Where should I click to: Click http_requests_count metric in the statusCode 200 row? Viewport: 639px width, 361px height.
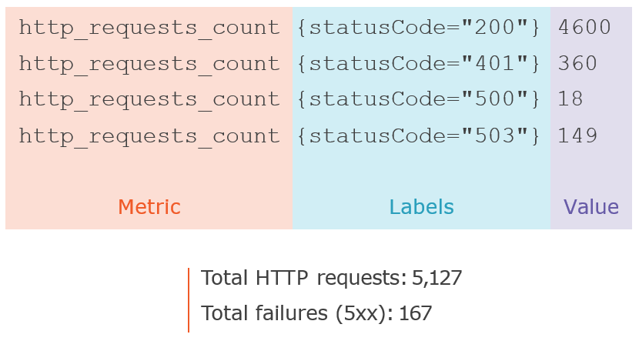coord(149,28)
